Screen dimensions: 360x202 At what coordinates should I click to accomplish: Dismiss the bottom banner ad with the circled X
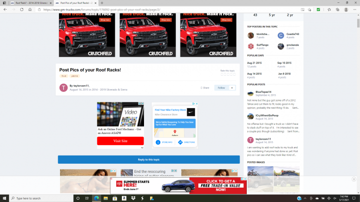pyautogui.click(x=354, y=179)
